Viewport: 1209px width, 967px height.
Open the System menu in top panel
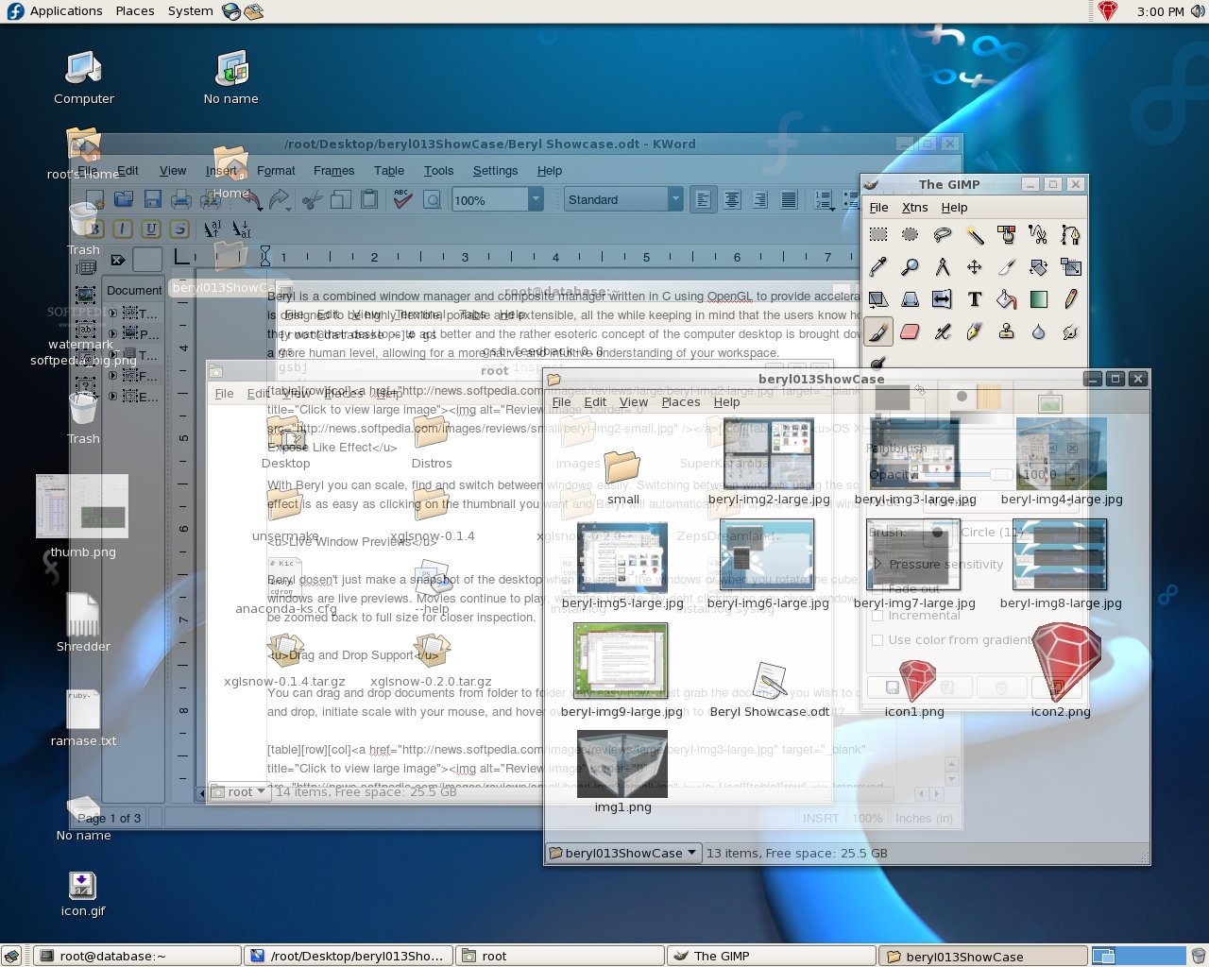click(x=191, y=11)
